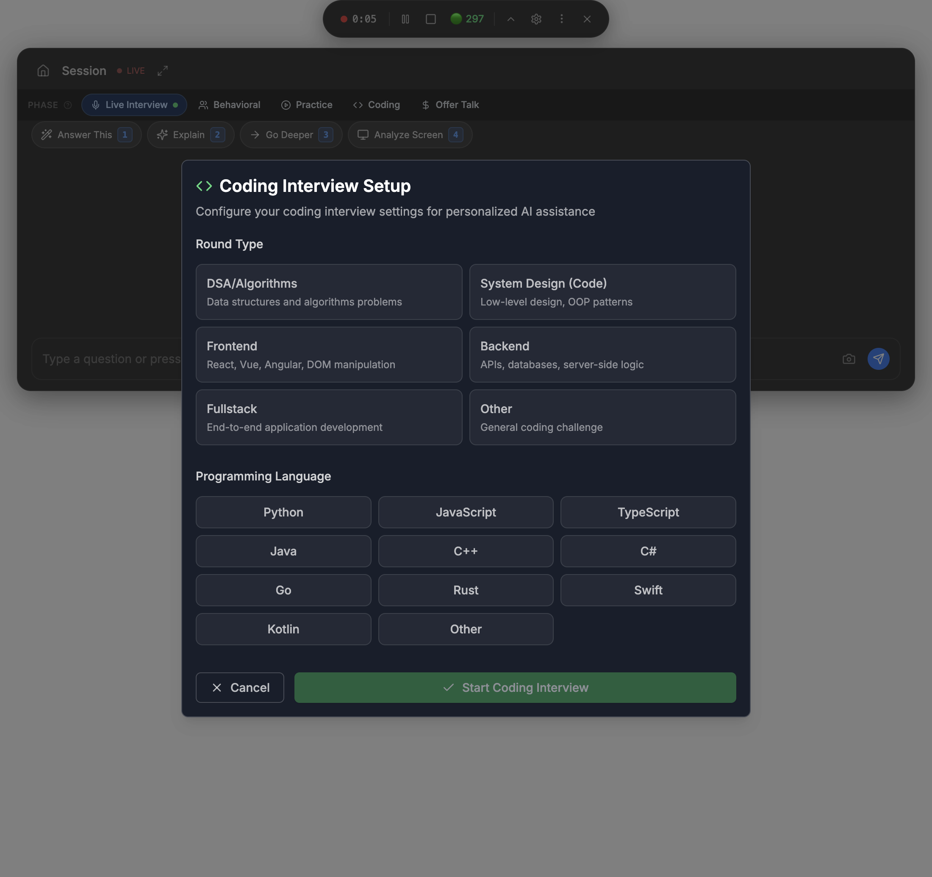Pause recording in the floating toolbar
This screenshot has width=932, height=877.
click(405, 19)
